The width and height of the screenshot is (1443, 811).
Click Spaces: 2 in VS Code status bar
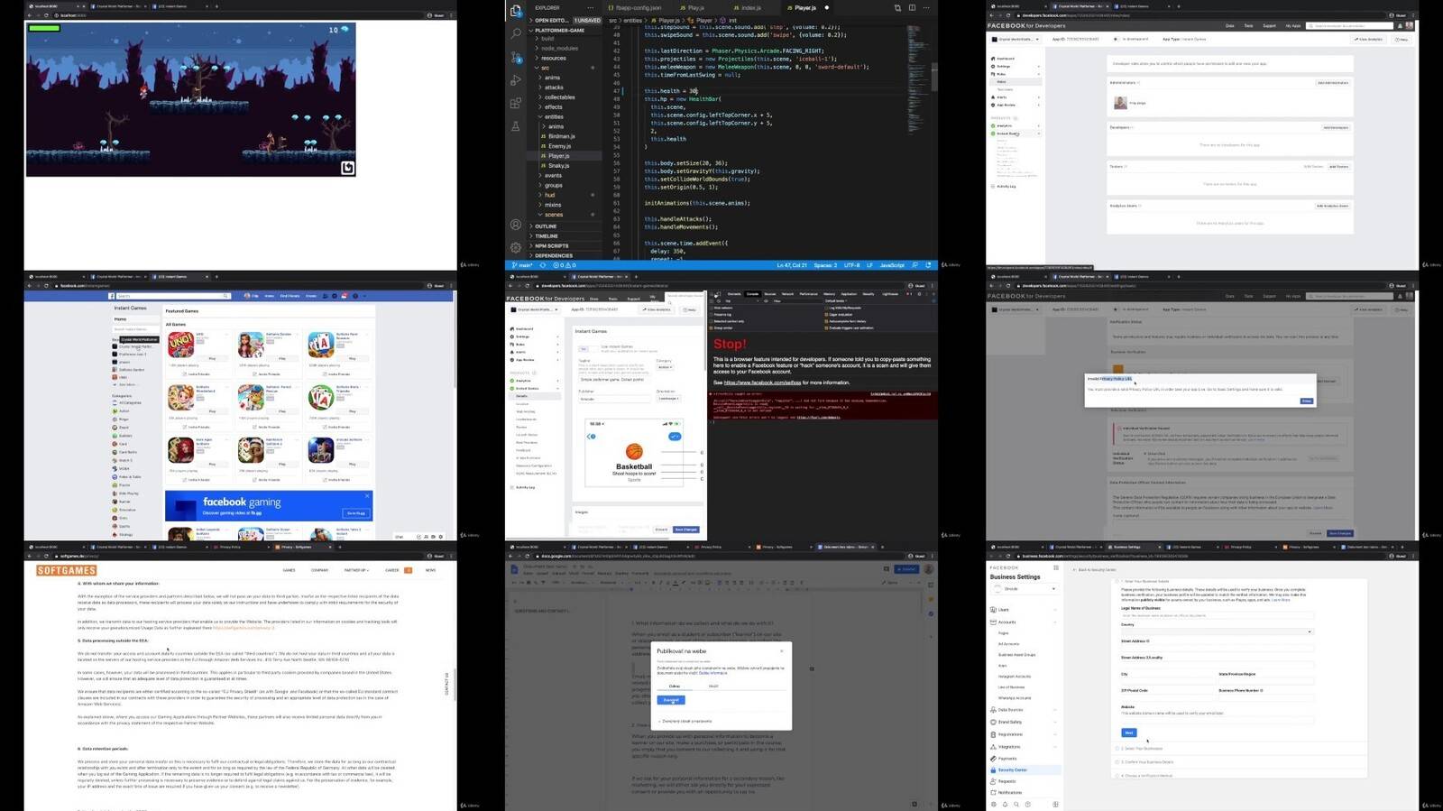pyautogui.click(x=825, y=265)
